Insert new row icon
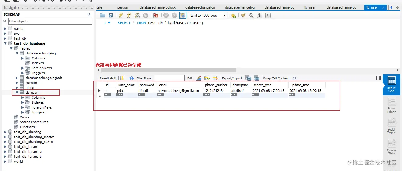Image resolution: width=402 pixels, height=171 pixels. 207,78
